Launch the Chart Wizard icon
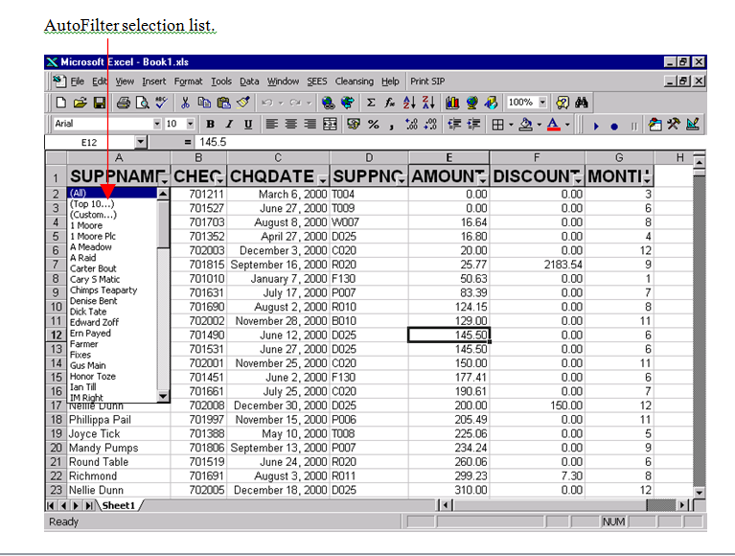The height and width of the screenshot is (556, 735). (452, 103)
